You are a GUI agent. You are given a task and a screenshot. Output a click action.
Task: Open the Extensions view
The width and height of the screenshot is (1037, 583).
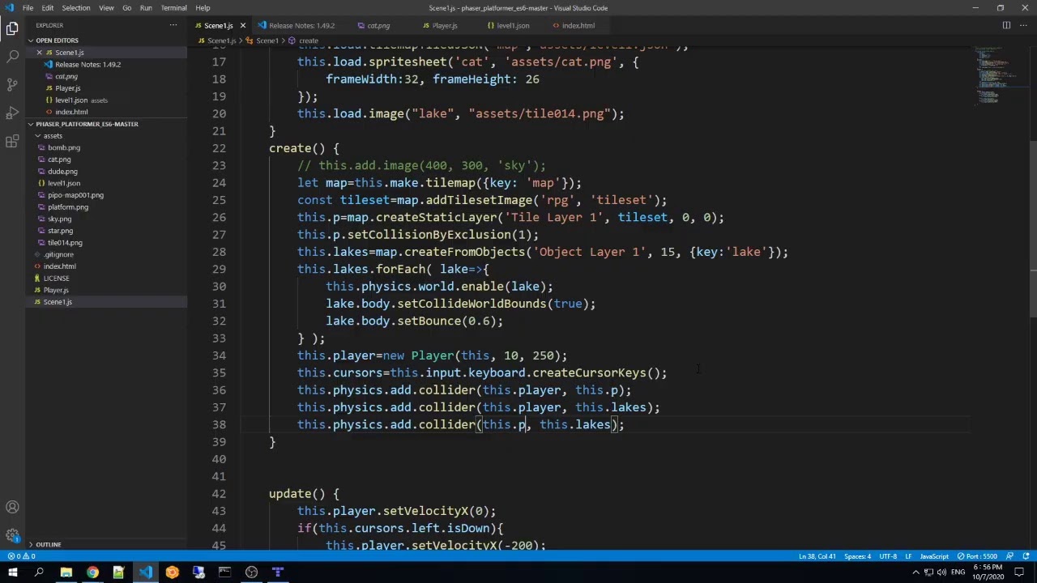(x=12, y=142)
